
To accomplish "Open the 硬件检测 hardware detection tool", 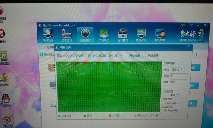I will (48, 35).
